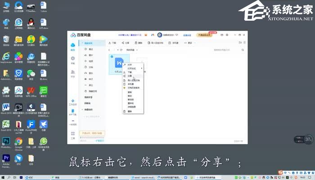Click the 下载 toolbar button
Screen dimensions: 315x180
[x=112, y=43]
